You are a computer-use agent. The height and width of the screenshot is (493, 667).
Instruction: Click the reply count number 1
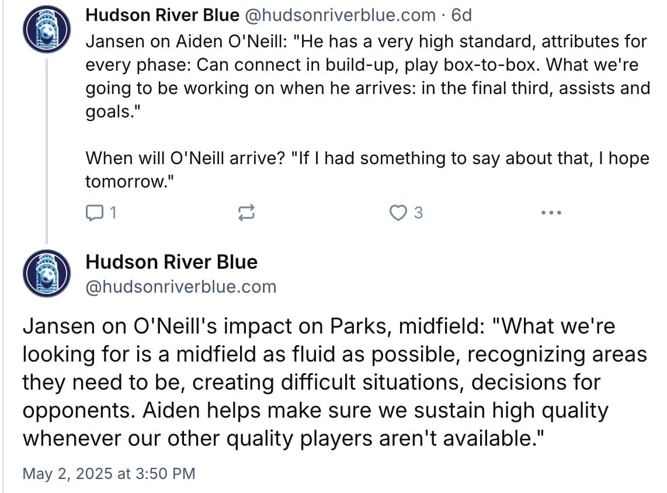point(113,212)
